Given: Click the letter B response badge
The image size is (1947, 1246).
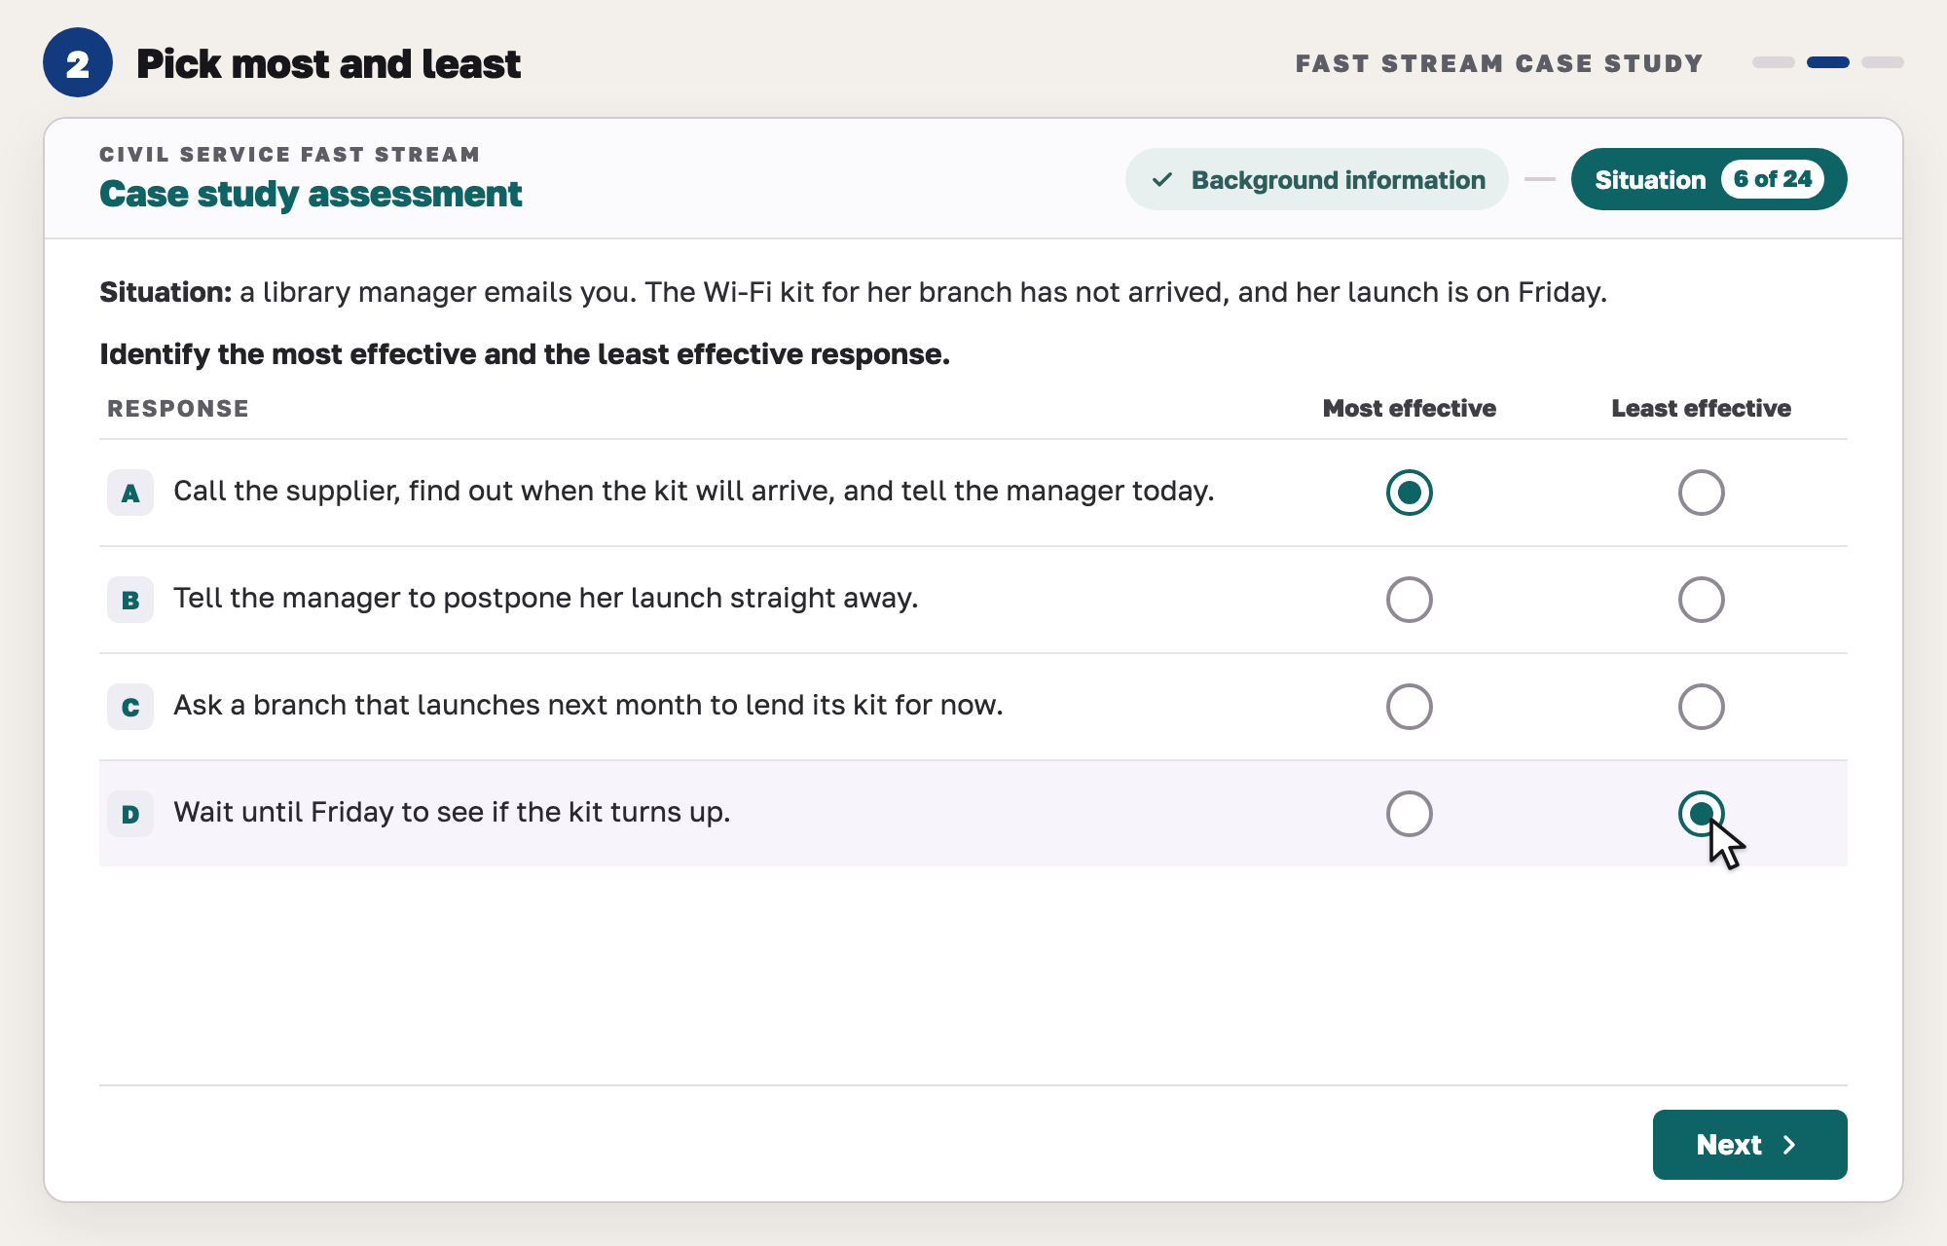Looking at the screenshot, I should pyautogui.click(x=130, y=600).
